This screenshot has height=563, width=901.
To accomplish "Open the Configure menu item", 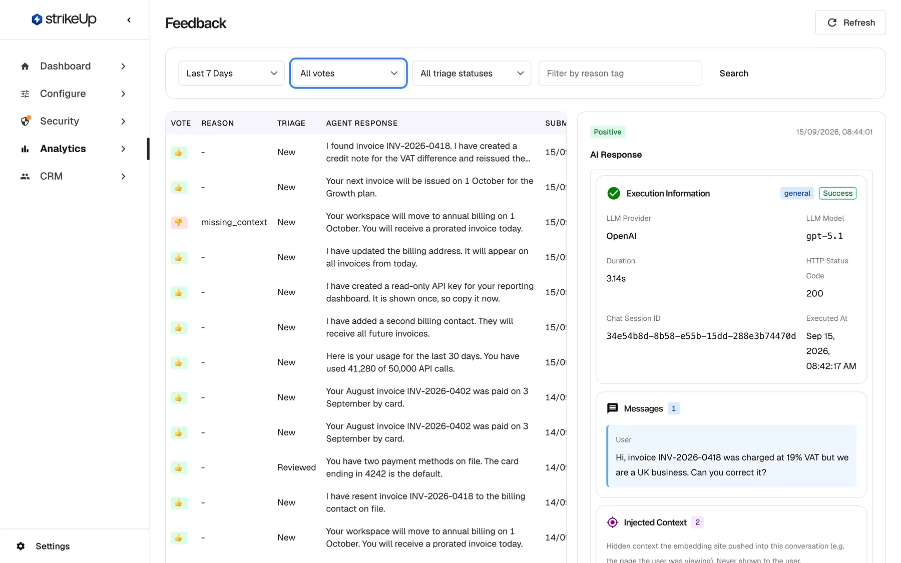I will click(74, 94).
